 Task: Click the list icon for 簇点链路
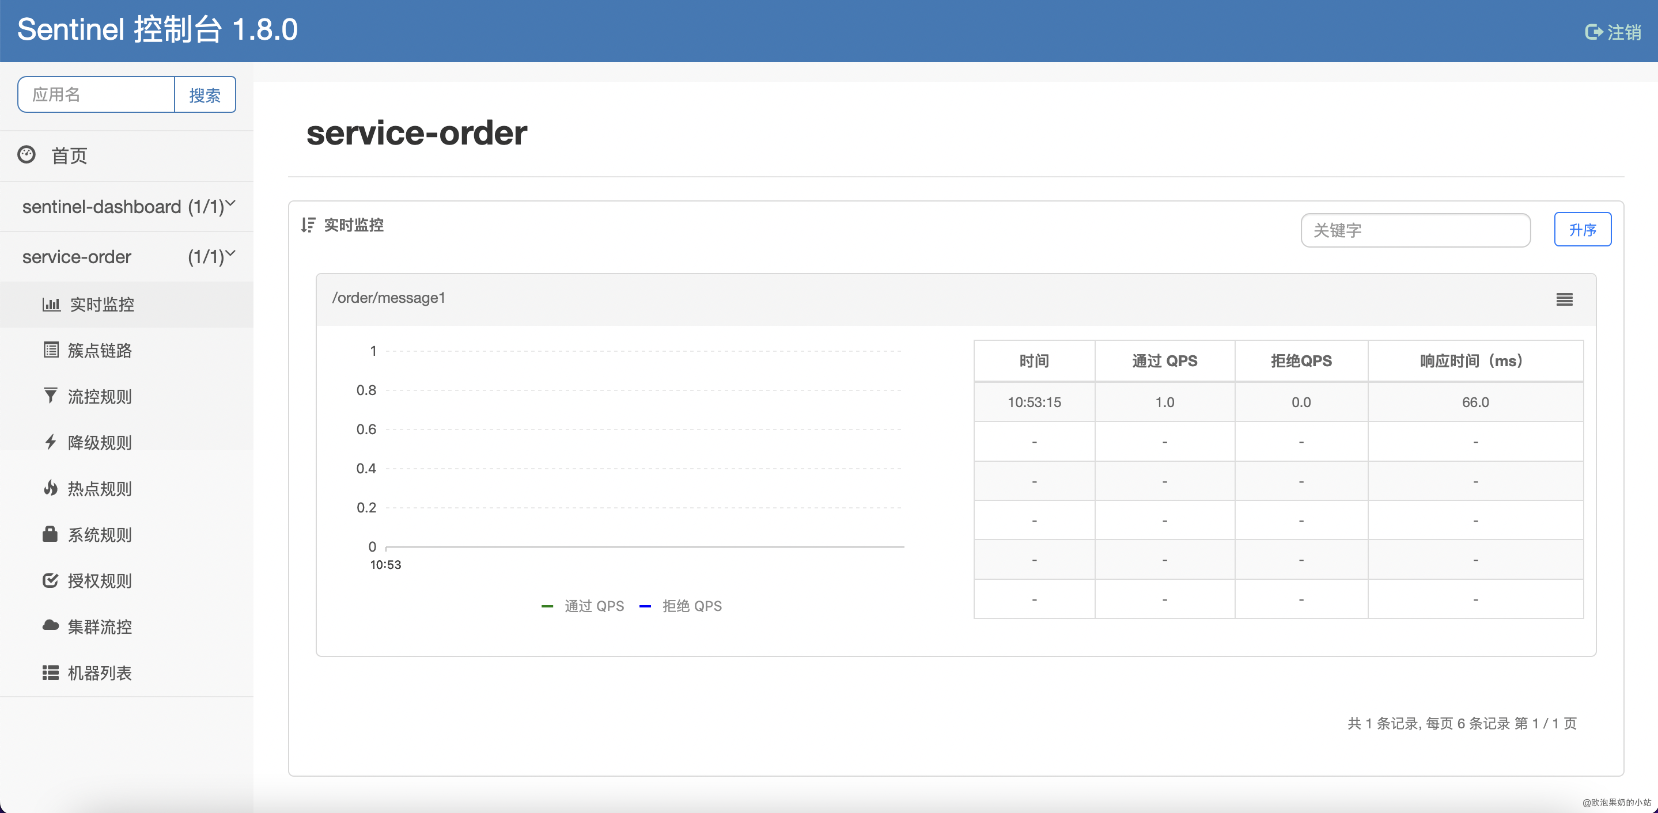tap(51, 350)
